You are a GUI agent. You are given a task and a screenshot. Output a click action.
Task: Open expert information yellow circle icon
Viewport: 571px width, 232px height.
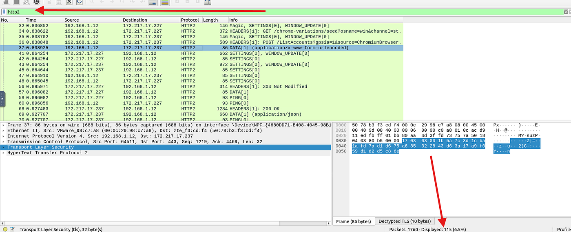(5, 229)
